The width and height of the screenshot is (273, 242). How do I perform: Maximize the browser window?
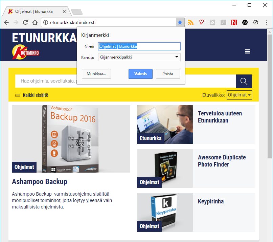click(249, 5)
